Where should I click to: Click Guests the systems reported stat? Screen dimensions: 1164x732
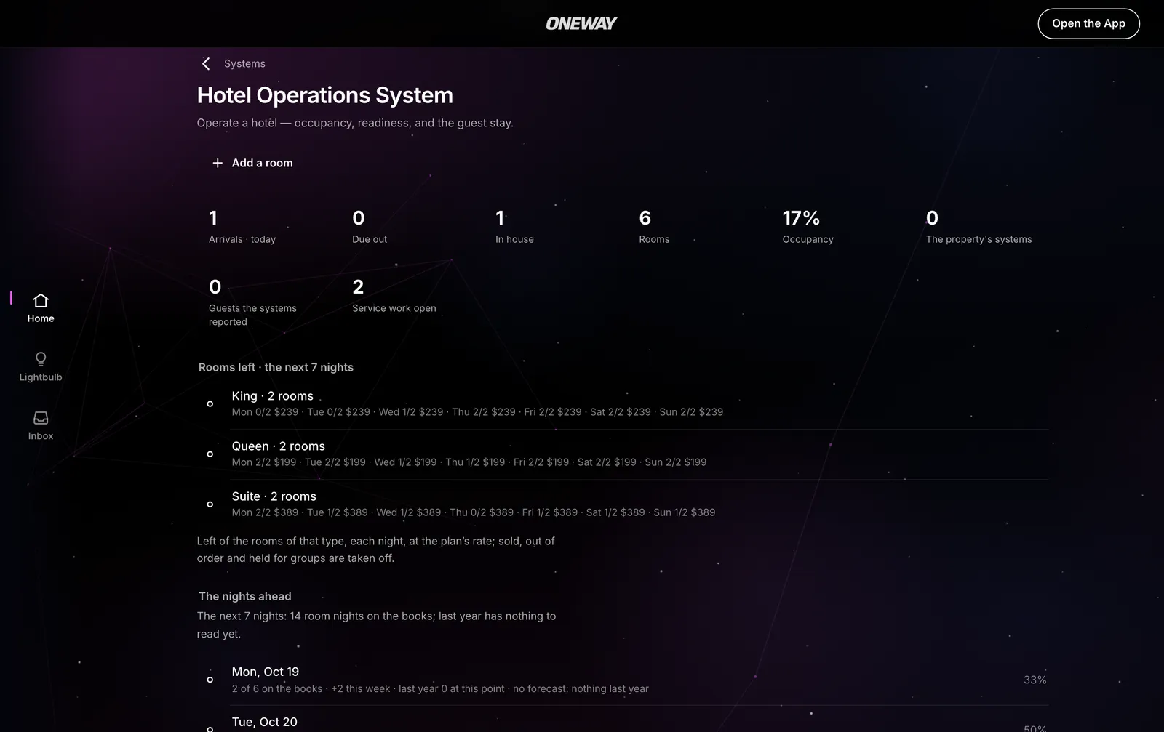coord(252,302)
